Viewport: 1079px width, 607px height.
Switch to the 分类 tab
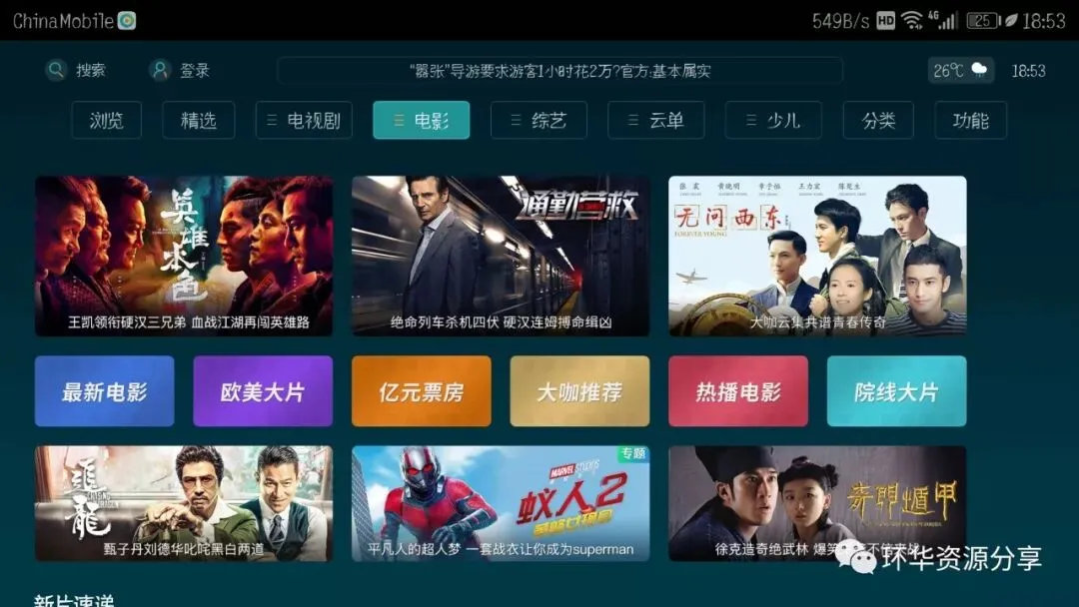(x=878, y=120)
